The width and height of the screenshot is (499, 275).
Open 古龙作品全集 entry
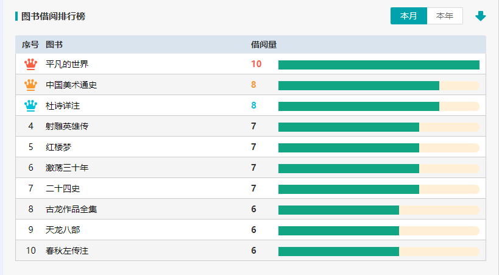(x=71, y=209)
